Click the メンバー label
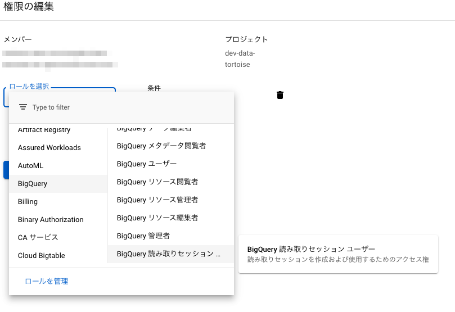The width and height of the screenshot is (455, 312). [x=17, y=39]
